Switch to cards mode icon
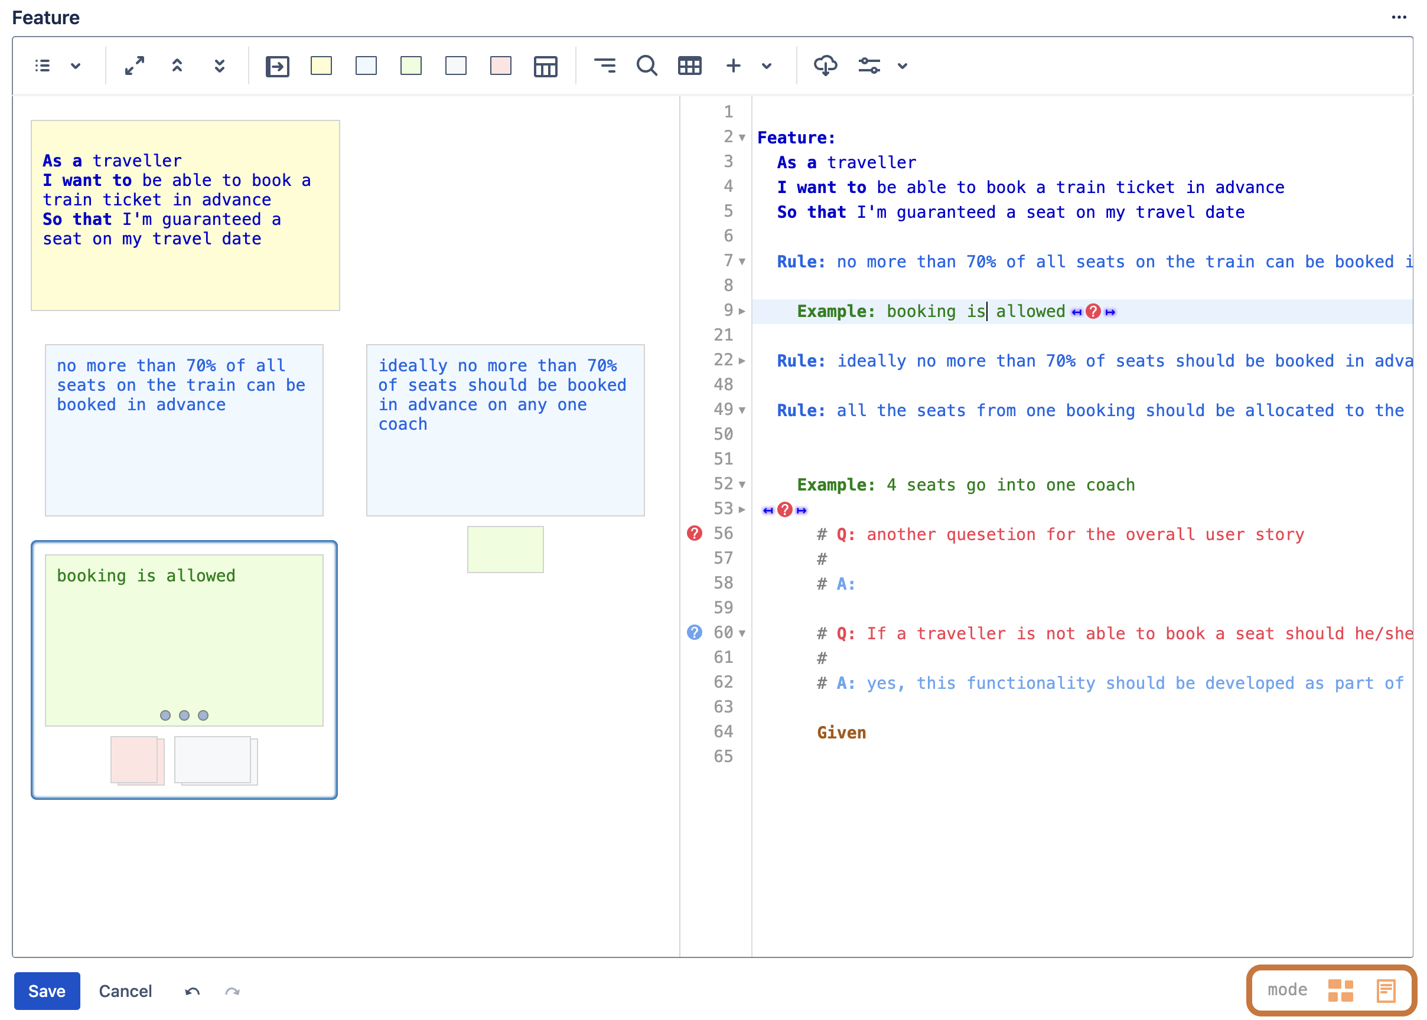Screen dimensions: 1427x1020 tap(1340, 990)
